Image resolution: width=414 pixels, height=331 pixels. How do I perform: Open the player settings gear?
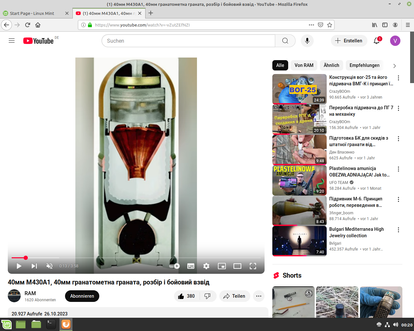(206, 266)
